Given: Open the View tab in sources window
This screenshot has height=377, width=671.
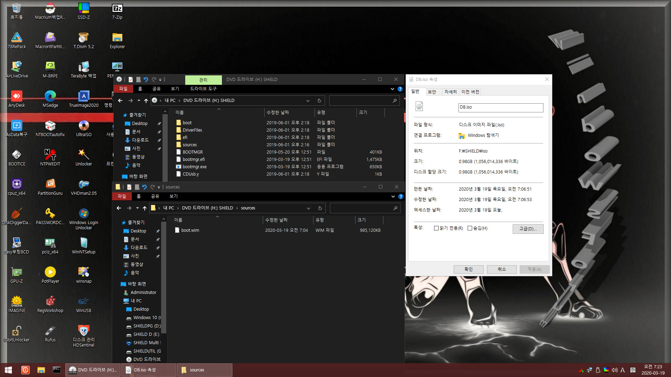Looking at the screenshot, I should [174, 197].
